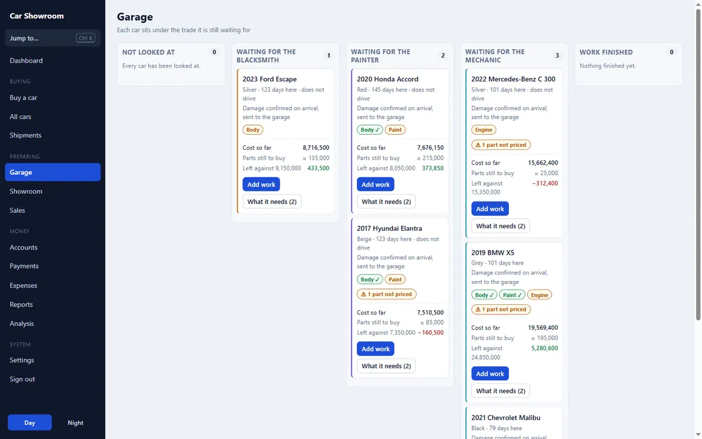Select the active Garage sidebar item
Screen dimensions: 702x439
click(53, 172)
